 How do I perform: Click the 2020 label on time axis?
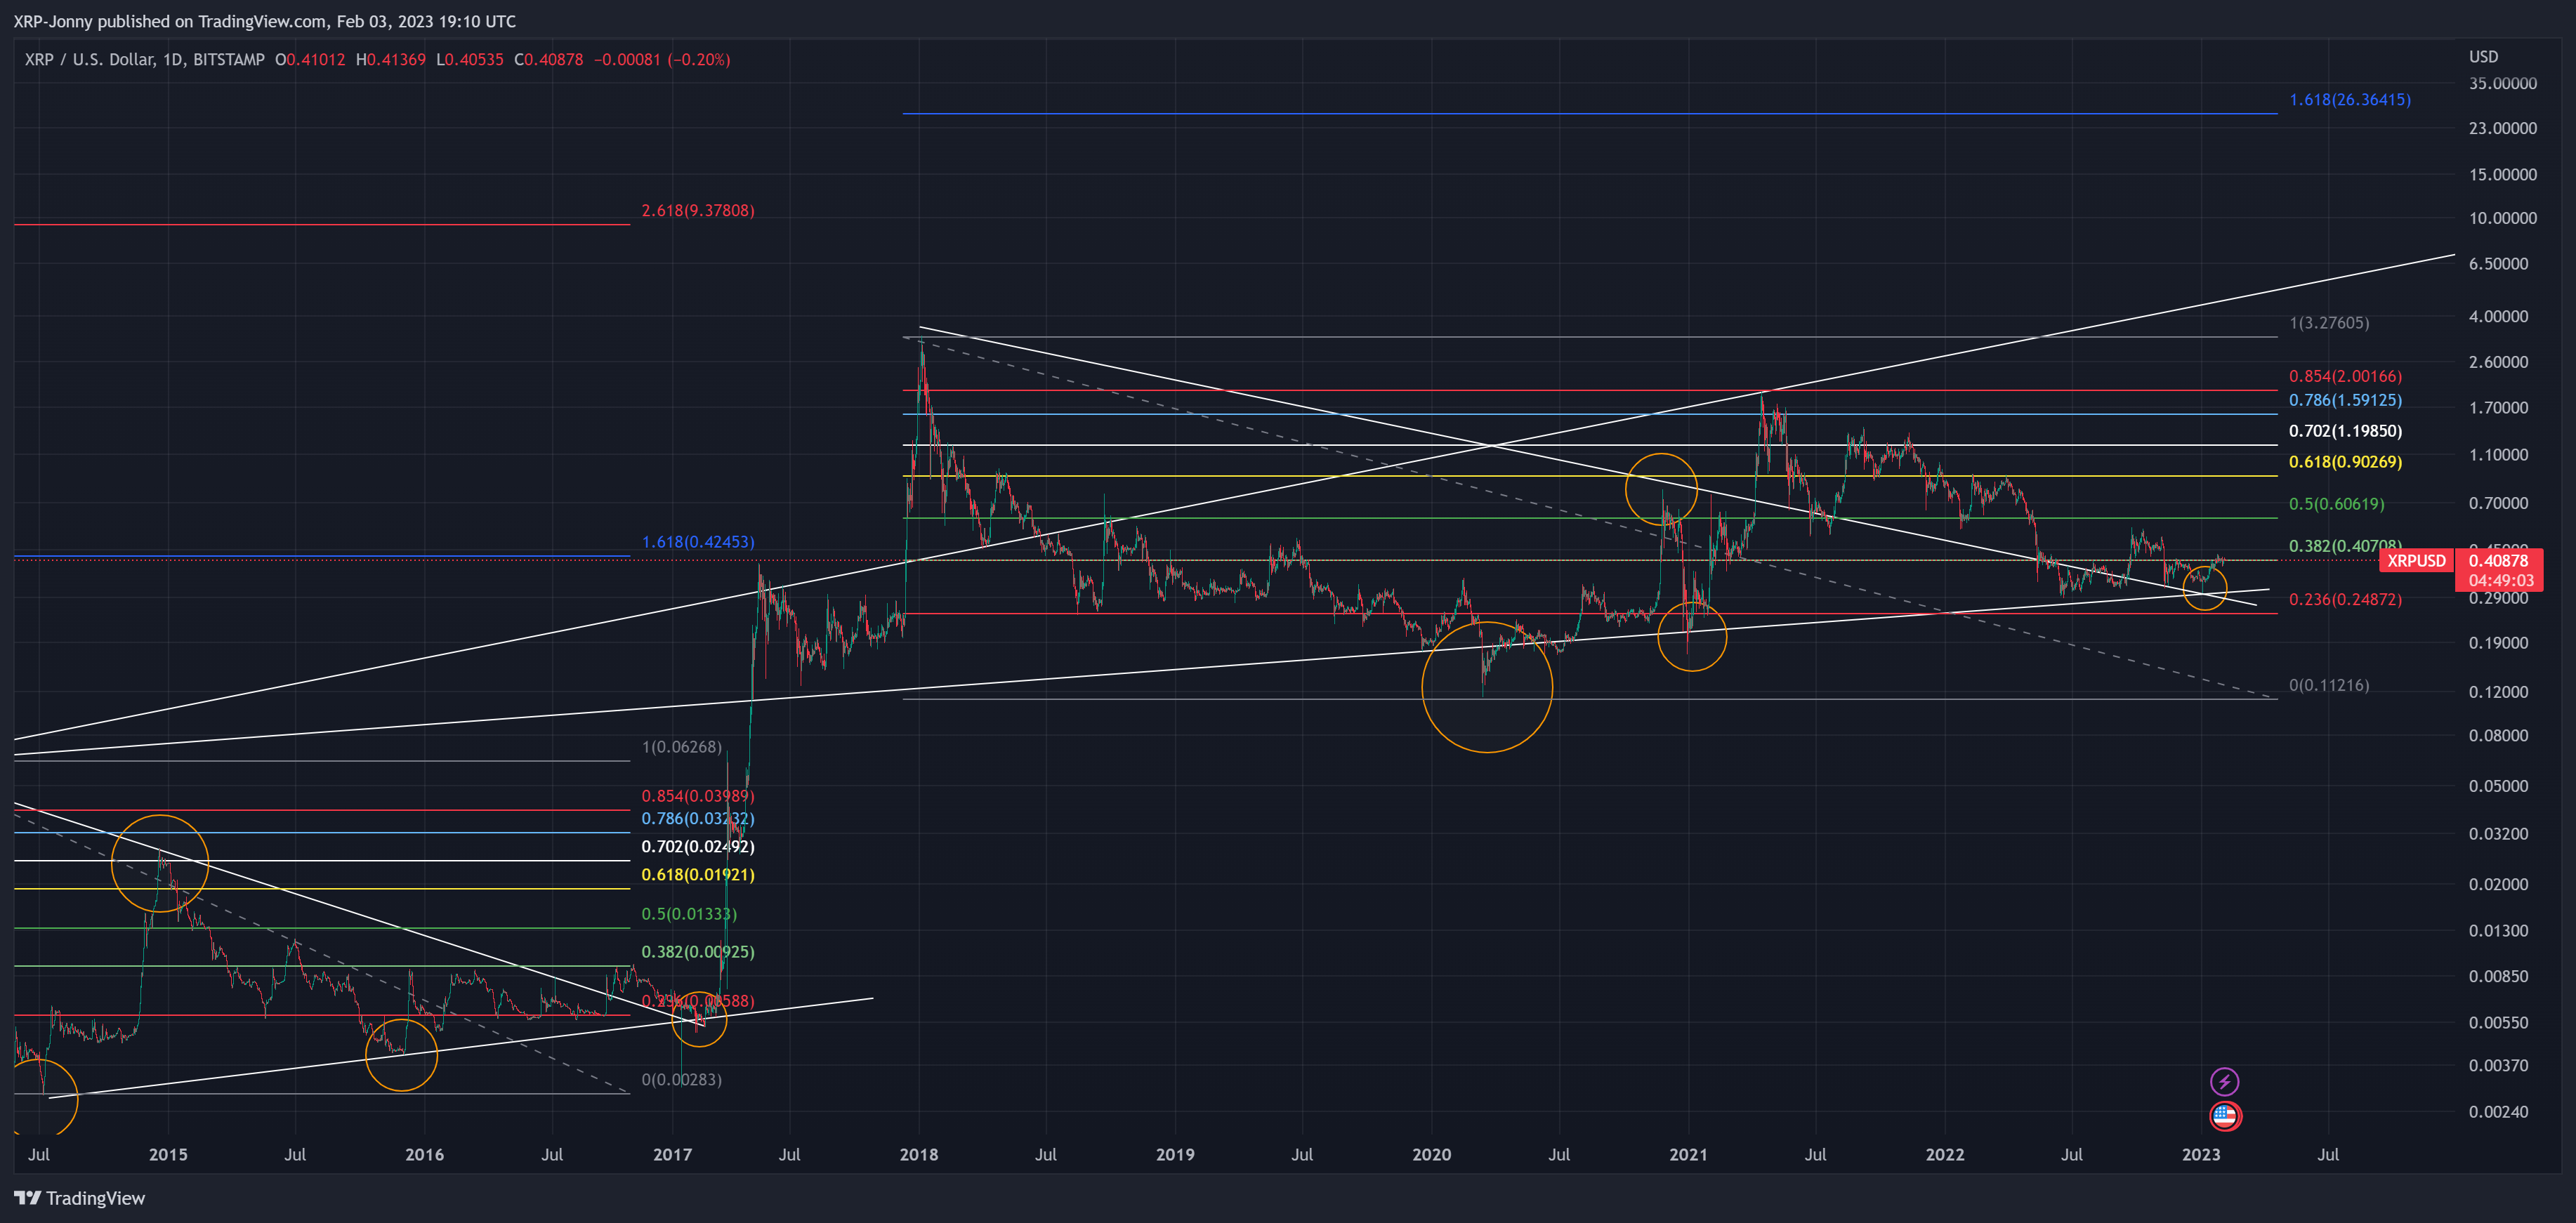[1431, 1155]
